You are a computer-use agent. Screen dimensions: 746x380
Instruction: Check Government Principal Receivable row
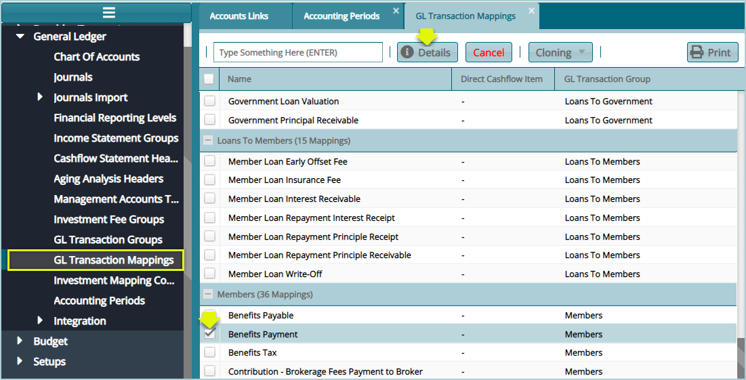tap(209, 120)
